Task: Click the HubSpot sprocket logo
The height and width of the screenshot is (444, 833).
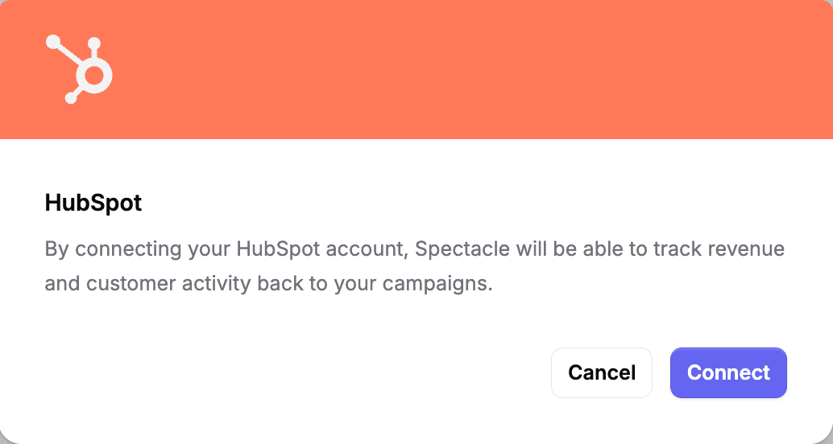Action: (x=79, y=69)
